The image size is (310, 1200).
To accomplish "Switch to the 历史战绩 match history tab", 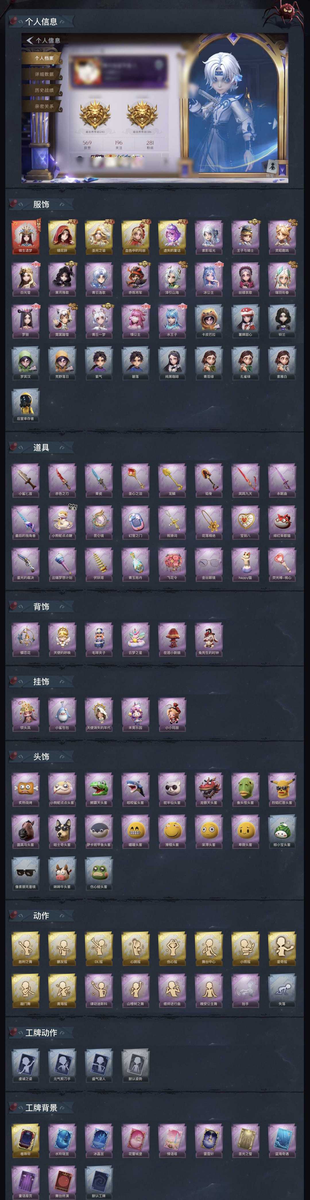I will (x=44, y=90).
